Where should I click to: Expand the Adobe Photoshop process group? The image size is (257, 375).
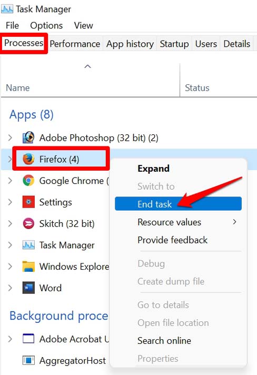[10, 138]
